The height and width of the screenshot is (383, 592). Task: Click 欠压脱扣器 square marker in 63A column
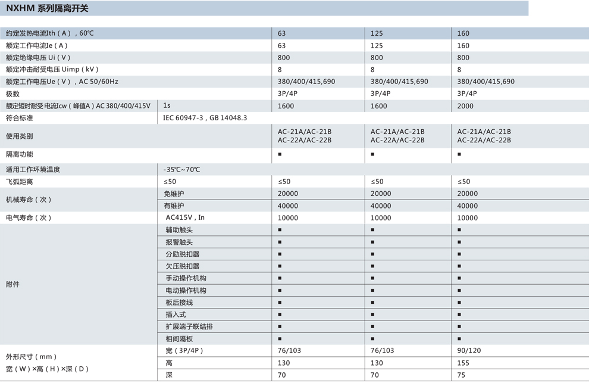280,266
